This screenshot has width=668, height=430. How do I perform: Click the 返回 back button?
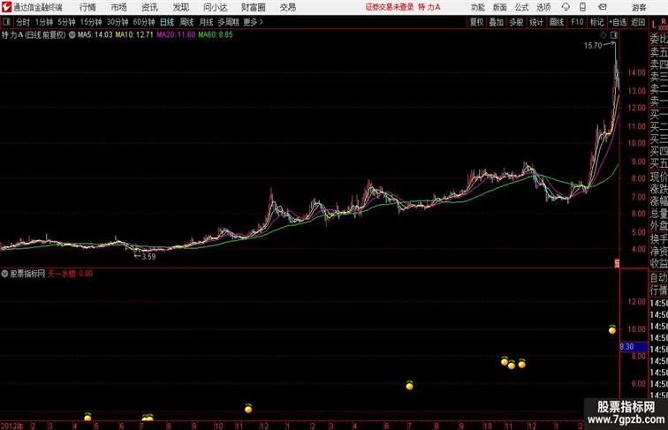click(x=638, y=22)
